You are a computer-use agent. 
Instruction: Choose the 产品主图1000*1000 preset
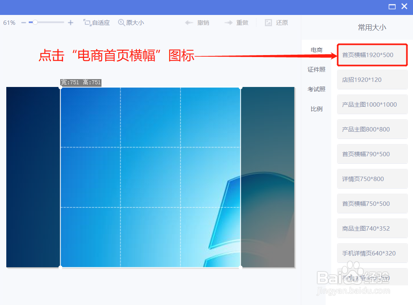coord(372,104)
